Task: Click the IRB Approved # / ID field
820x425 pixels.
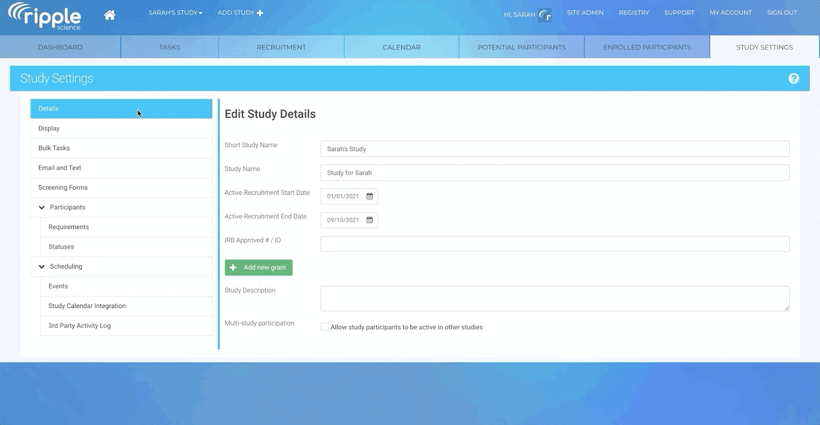Action: tap(555, 244)
